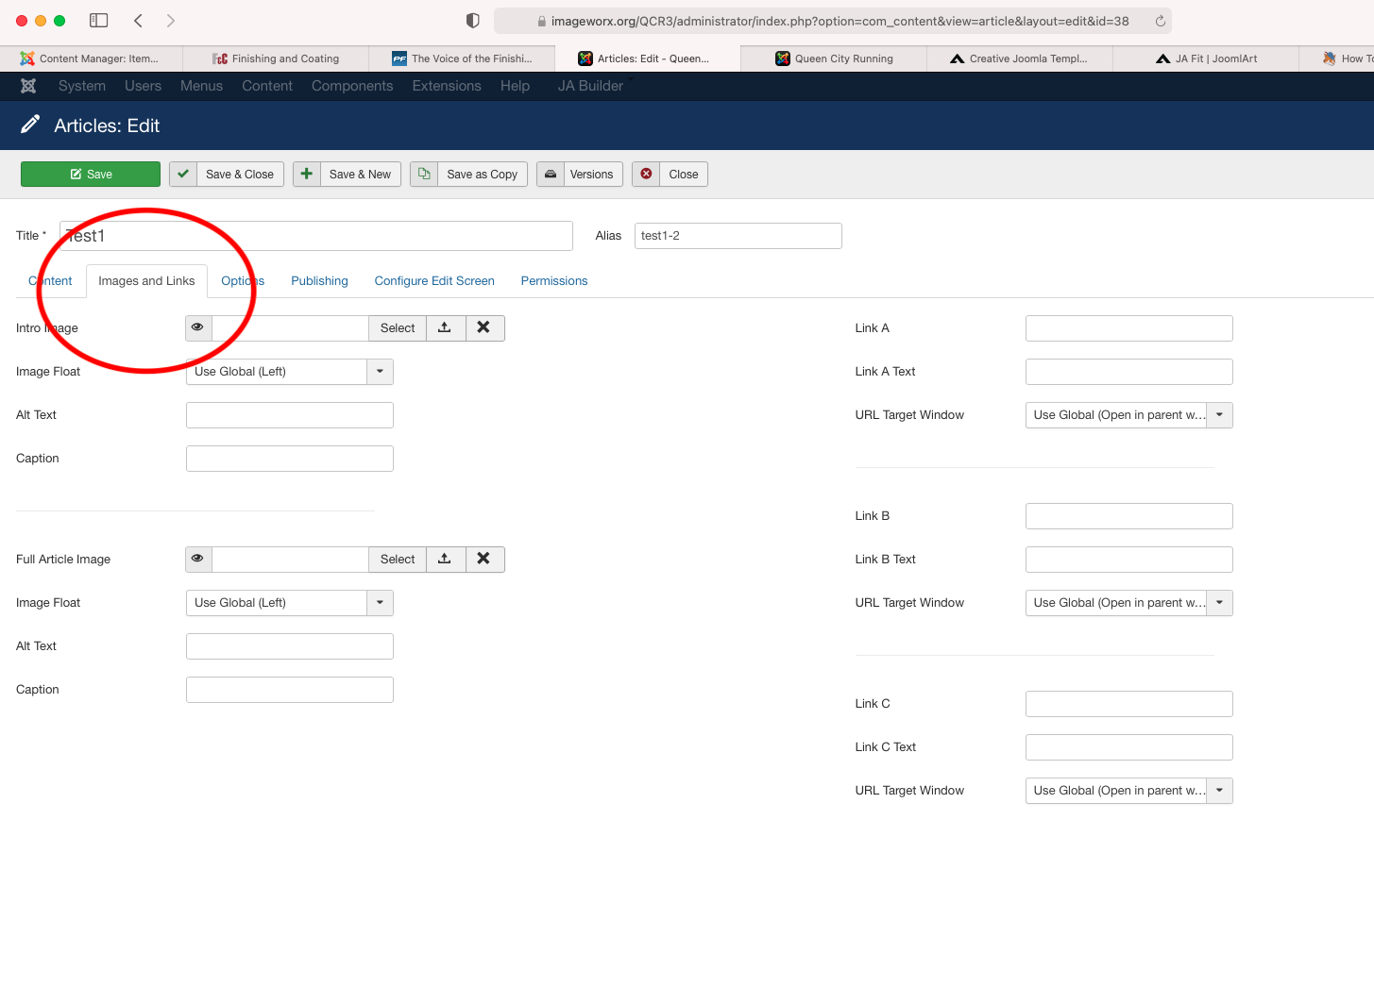Viewport: 1374px width, 1004px height.
Task: Reload page using browser refresh icon
Action: (1160, 21)
